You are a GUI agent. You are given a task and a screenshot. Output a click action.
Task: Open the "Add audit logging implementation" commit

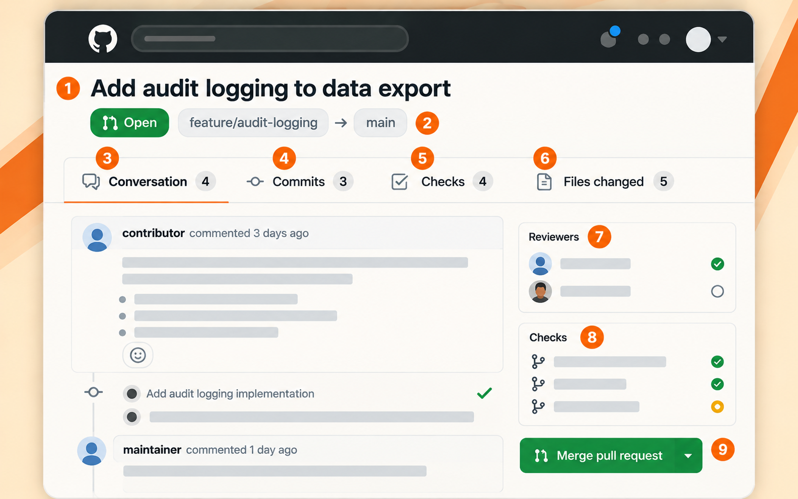click(230, 394)
